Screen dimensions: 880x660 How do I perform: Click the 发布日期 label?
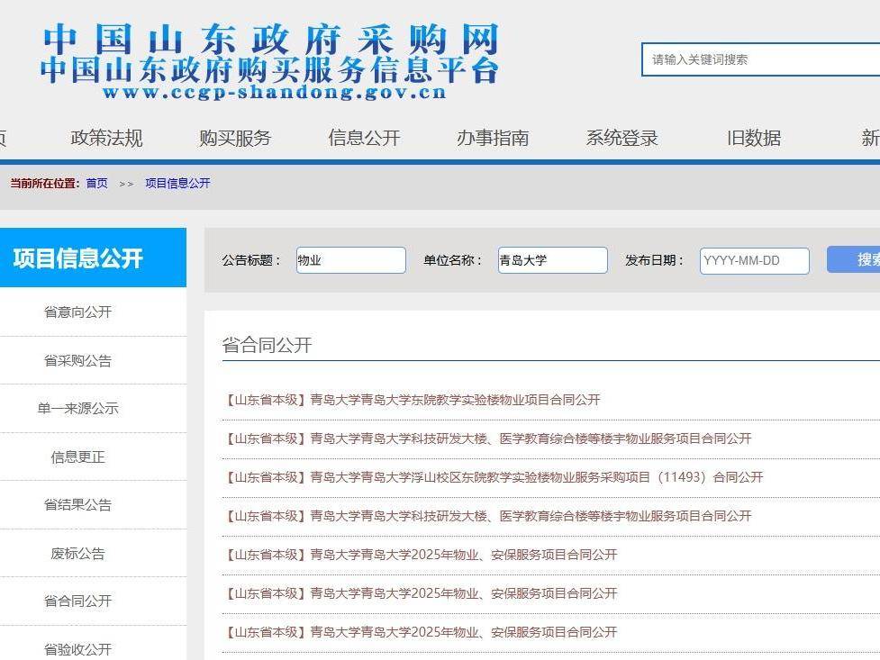pyautogui.click(x=655, y=260)
